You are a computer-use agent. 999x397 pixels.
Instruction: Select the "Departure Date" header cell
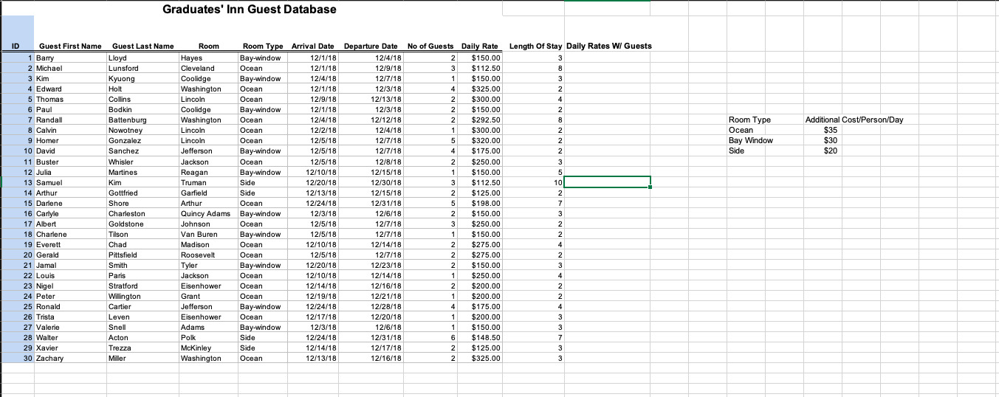coord(371,46)
